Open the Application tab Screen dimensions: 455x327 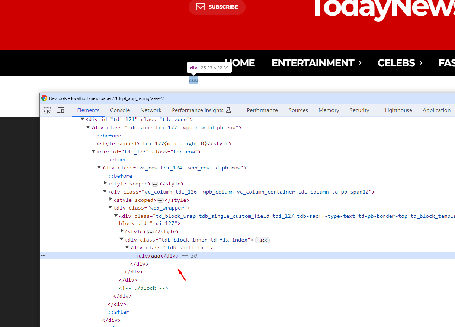click(436, 110)
